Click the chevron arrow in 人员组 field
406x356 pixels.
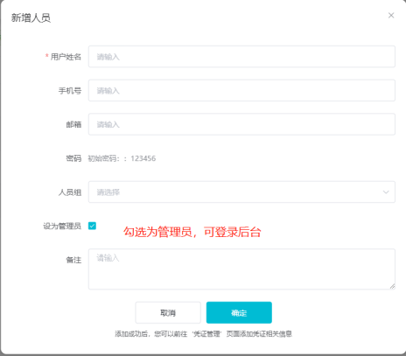[x=386, y=192]
